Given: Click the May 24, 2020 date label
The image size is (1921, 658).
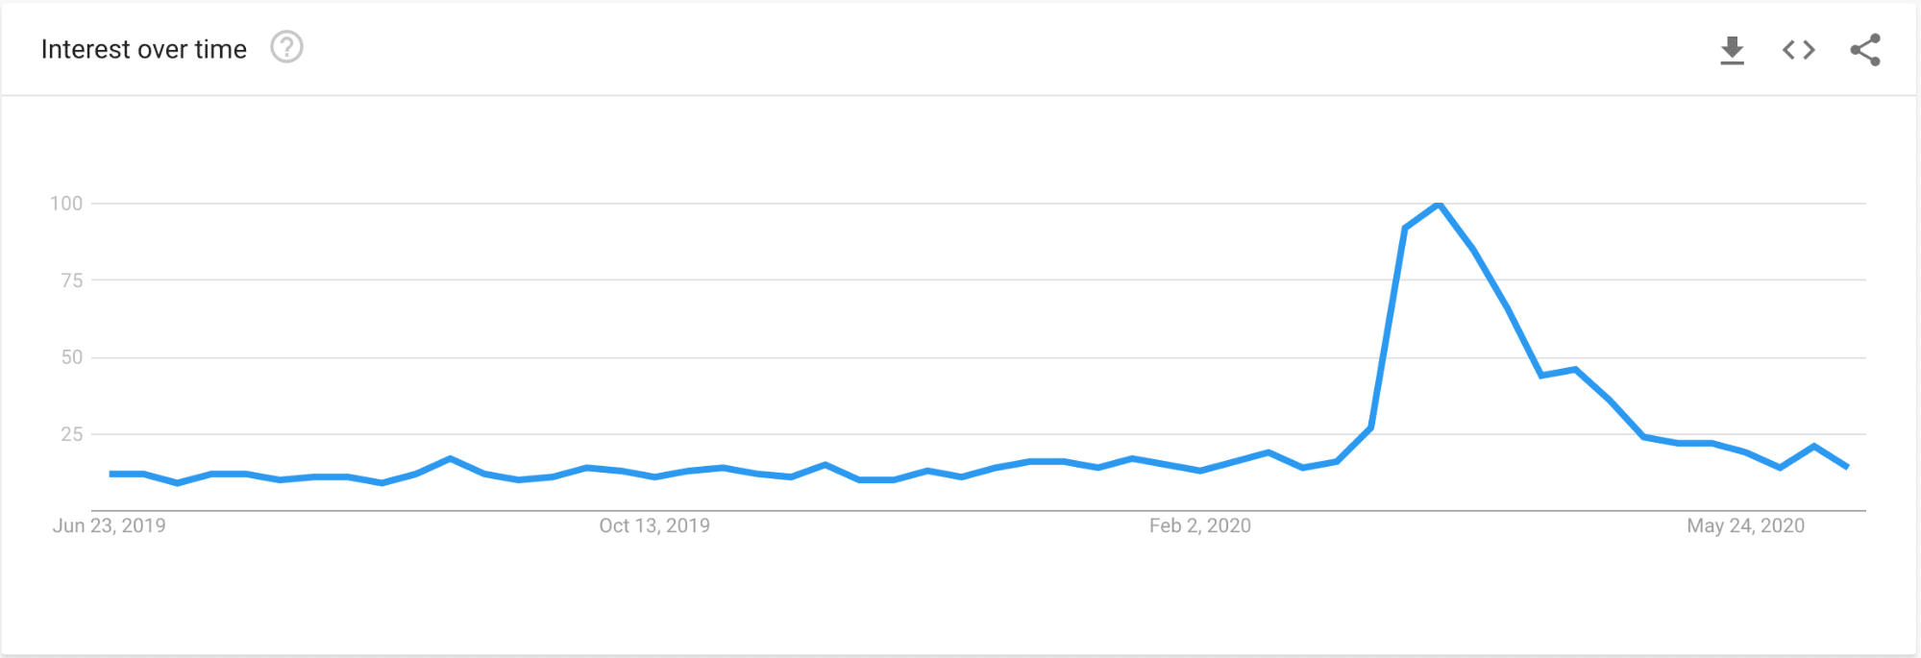Looking at the screenshot, I should [x=1745, y=525].
